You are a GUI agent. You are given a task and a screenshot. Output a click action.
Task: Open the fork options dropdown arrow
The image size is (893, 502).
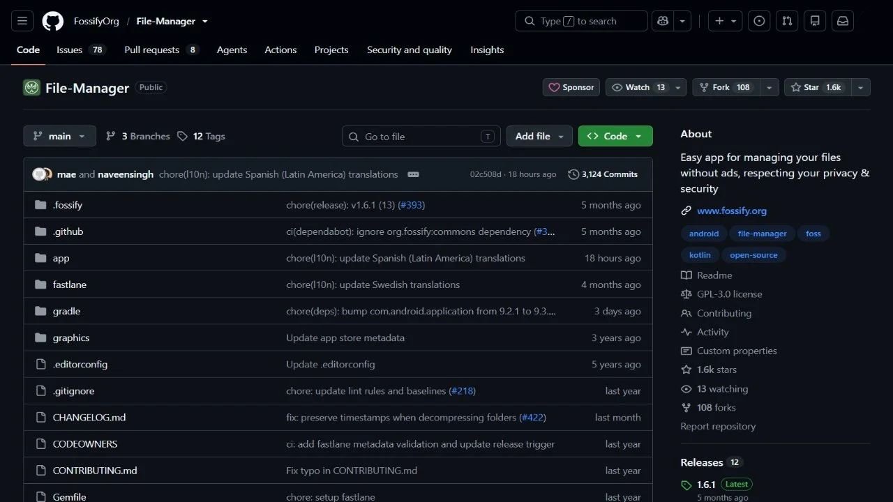[770, 87]
